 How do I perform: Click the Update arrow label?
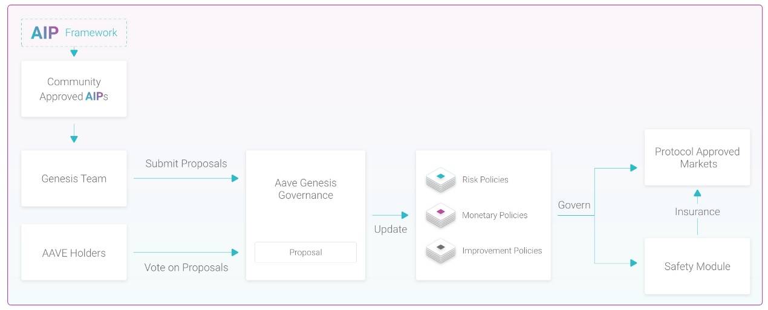tap(391, 229)
